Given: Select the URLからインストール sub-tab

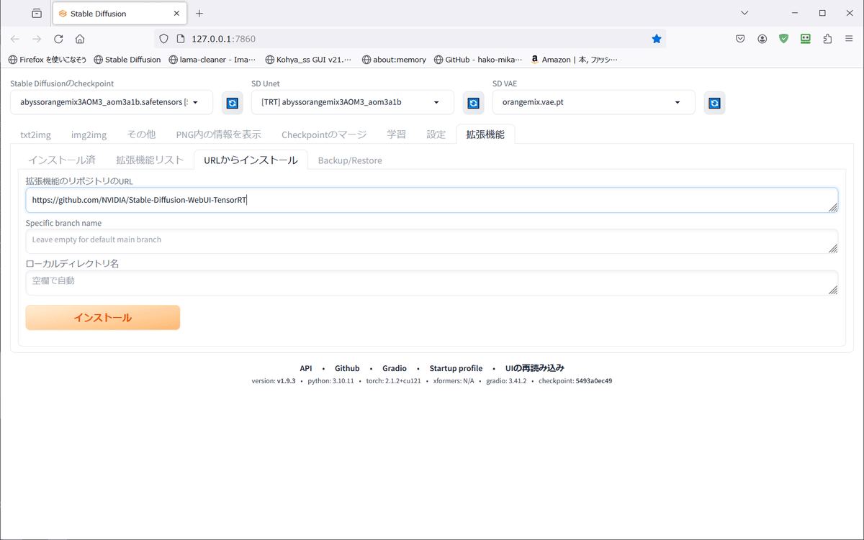Looking at the screenshot, I should 251,160.
